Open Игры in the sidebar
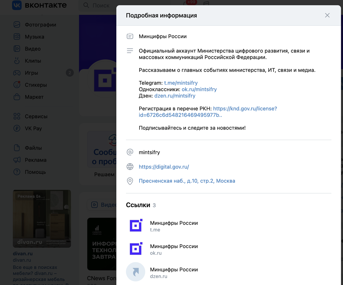Image resolution: width=343 pixels, height=285 pixels. pyautogui.click(x=31, y=73)
